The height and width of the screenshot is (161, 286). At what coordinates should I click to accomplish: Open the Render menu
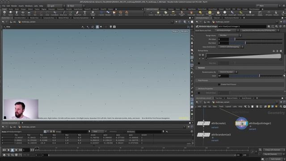[14, 6]
